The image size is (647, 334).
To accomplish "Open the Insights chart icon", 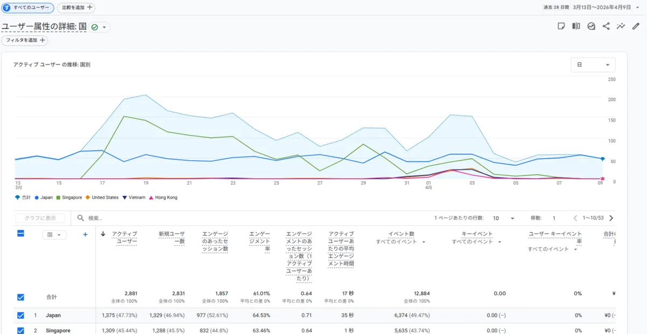I will 591,26.
